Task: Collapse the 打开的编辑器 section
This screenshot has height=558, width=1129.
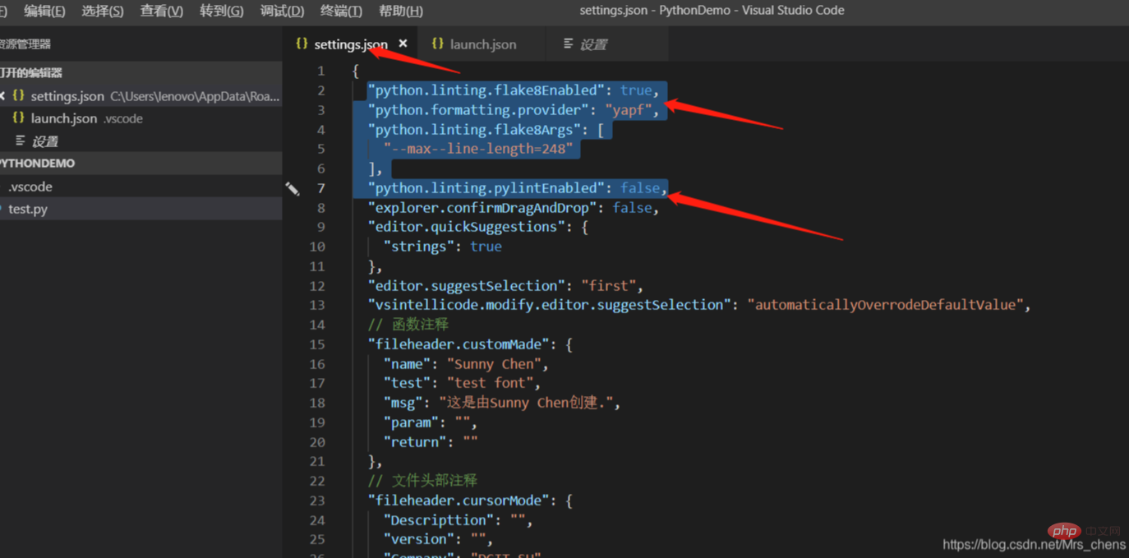Action: tap(31, 73)
